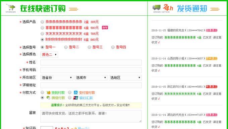Click the 验证码 captcha input box
Screen dimensions: 228x129
point(47,128)
